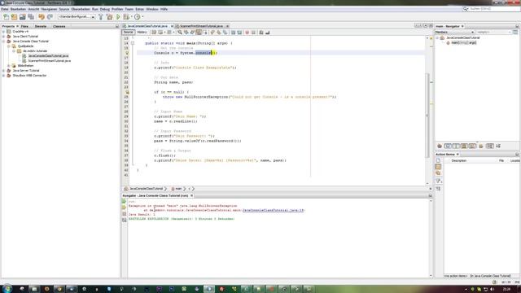Click the Windows Start button
The width and height of the screenshot is (521, 293).
tap(7, 289)
